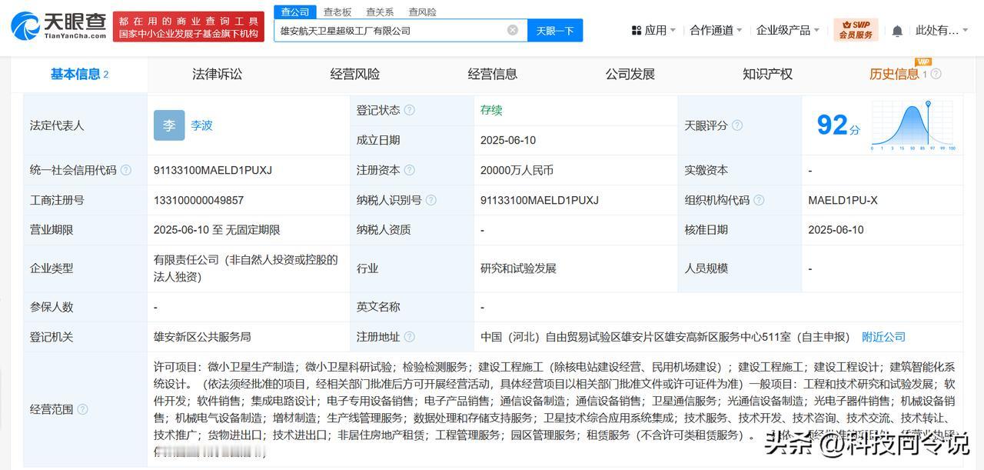Click the 经营范围 description paragraph
Image resolution: width=984 pixels, height=470 pixels.
(x=554, y=409)
